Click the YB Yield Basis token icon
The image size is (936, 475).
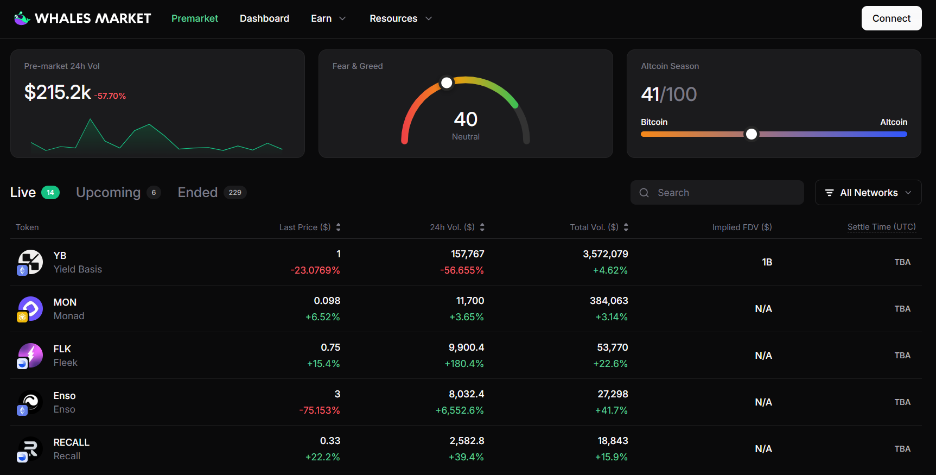click(30, 262)
